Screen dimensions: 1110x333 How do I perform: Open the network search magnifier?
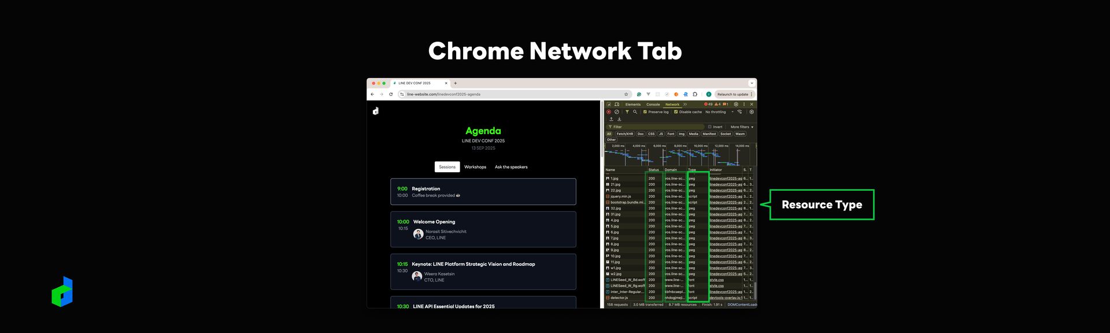pos(635,112)
